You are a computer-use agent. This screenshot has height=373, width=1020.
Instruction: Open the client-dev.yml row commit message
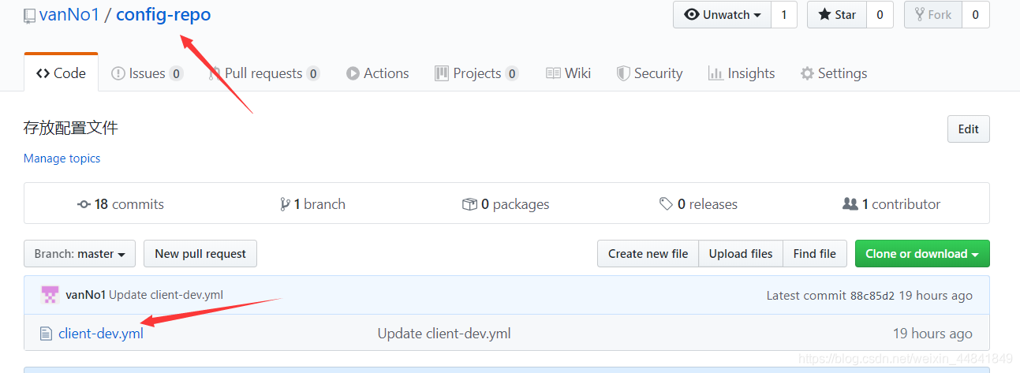coord(444,334)
